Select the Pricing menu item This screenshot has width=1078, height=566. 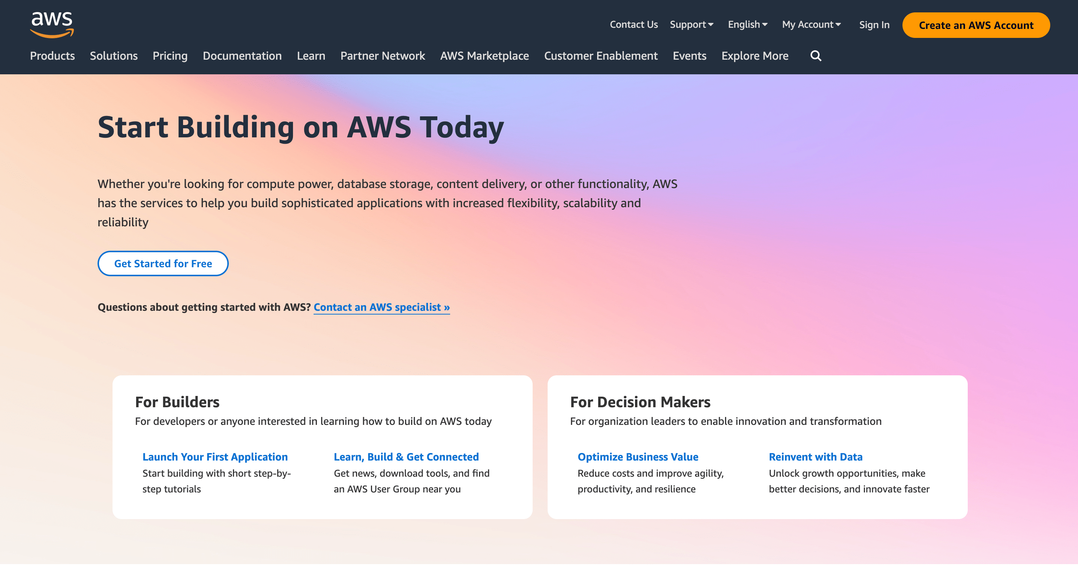tap(170, 56)
